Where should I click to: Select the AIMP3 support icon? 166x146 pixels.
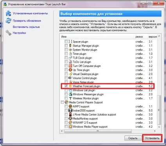click(70, 106)
